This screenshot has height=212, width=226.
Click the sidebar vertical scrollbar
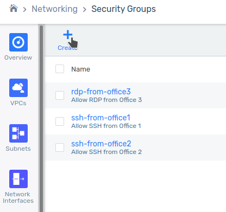(41, 118)
